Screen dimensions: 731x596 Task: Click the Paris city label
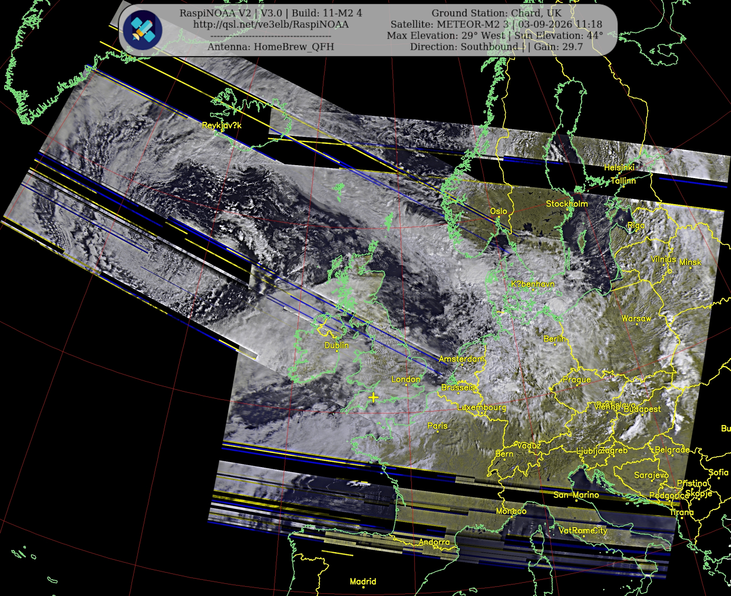pyautogui.click(x=437, y=425)
